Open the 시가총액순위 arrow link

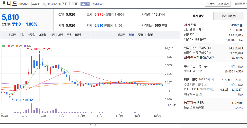click(202, 30)
